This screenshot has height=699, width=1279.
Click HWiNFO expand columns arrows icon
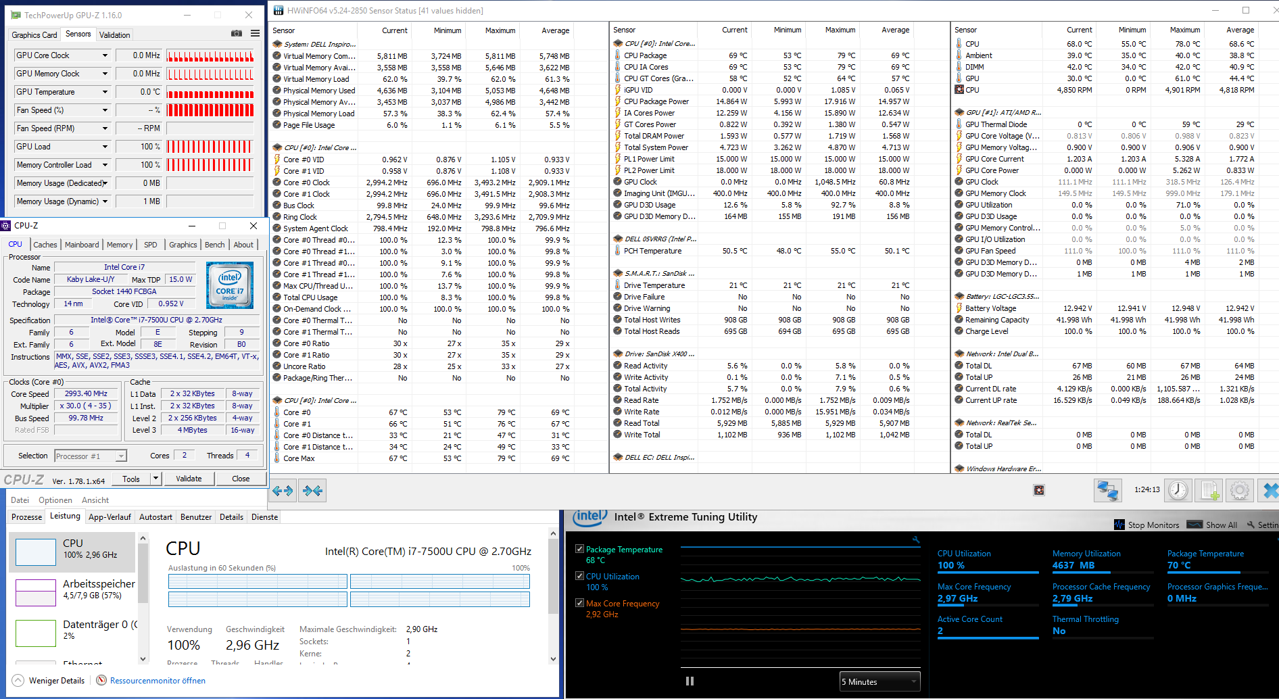coord(283,491)
